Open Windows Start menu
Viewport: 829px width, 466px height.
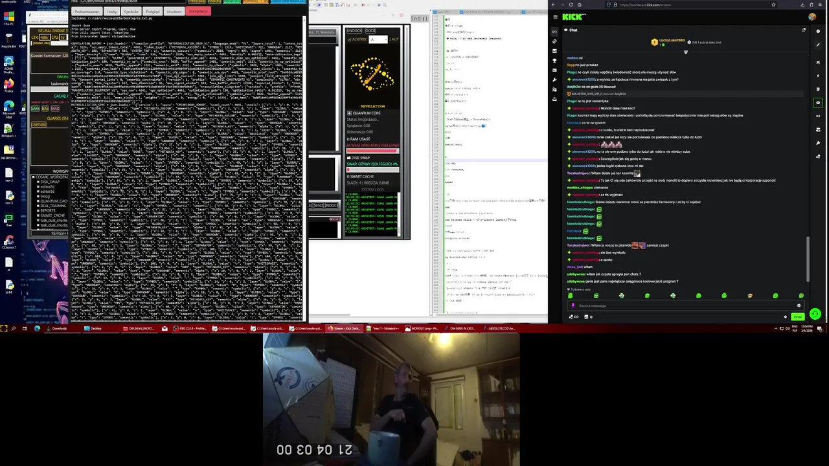tap(4, 328)
